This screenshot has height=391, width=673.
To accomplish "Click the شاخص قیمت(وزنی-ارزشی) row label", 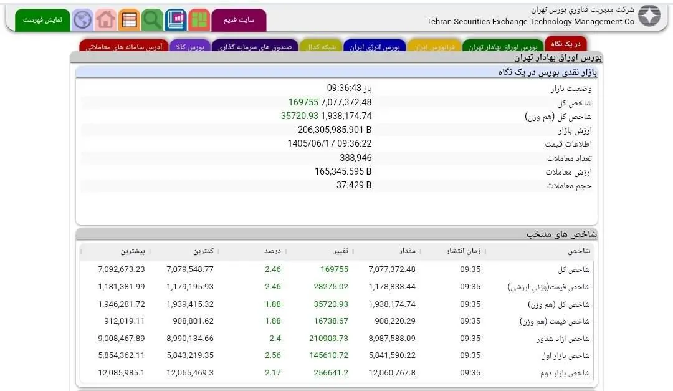I will point(548,287).
